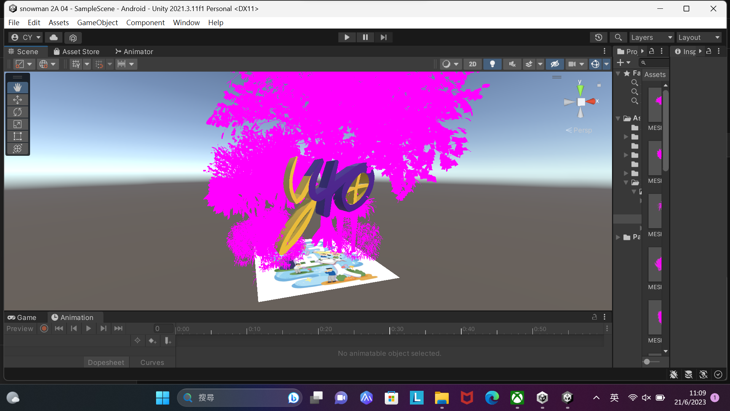730x411 pixels.
Task: Click the Gizmos toggle icon
Action: (x=595, y=64)
